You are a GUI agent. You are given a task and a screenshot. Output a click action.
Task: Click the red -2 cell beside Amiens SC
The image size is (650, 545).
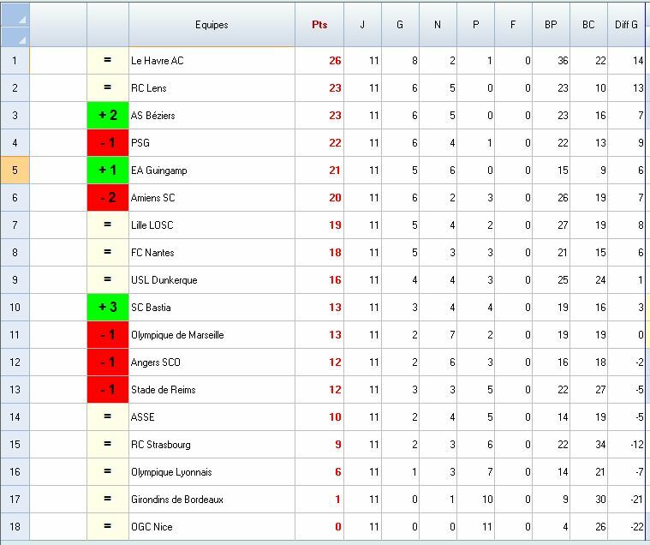click(x=108, y=198)
